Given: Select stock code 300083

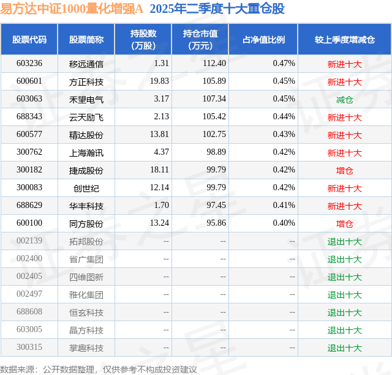Looking at the screenshot, I should click(29, 187).
